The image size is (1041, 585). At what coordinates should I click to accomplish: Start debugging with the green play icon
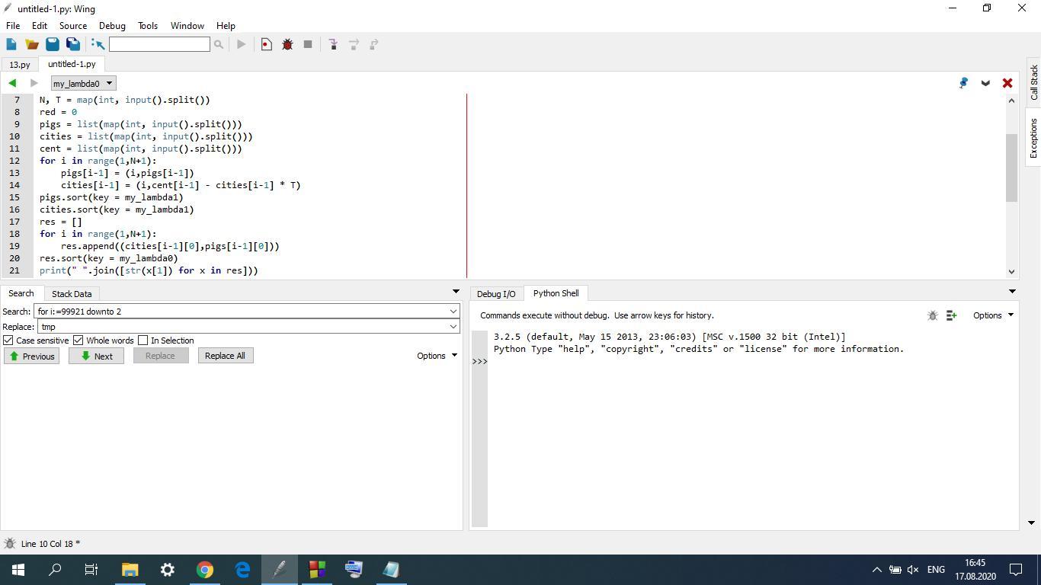point(242,44)
